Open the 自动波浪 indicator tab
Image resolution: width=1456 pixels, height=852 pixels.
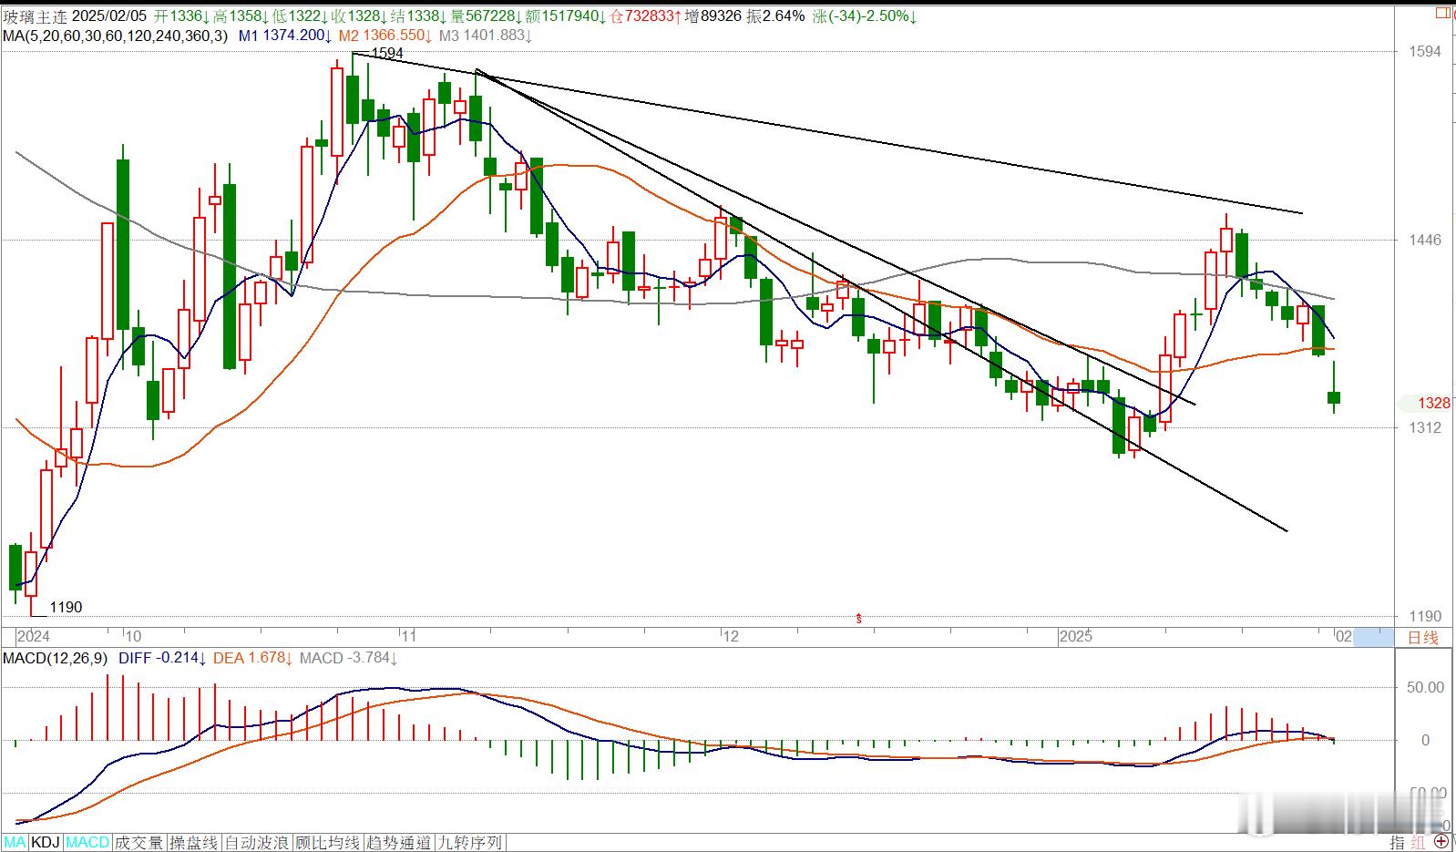click(257, 843)
